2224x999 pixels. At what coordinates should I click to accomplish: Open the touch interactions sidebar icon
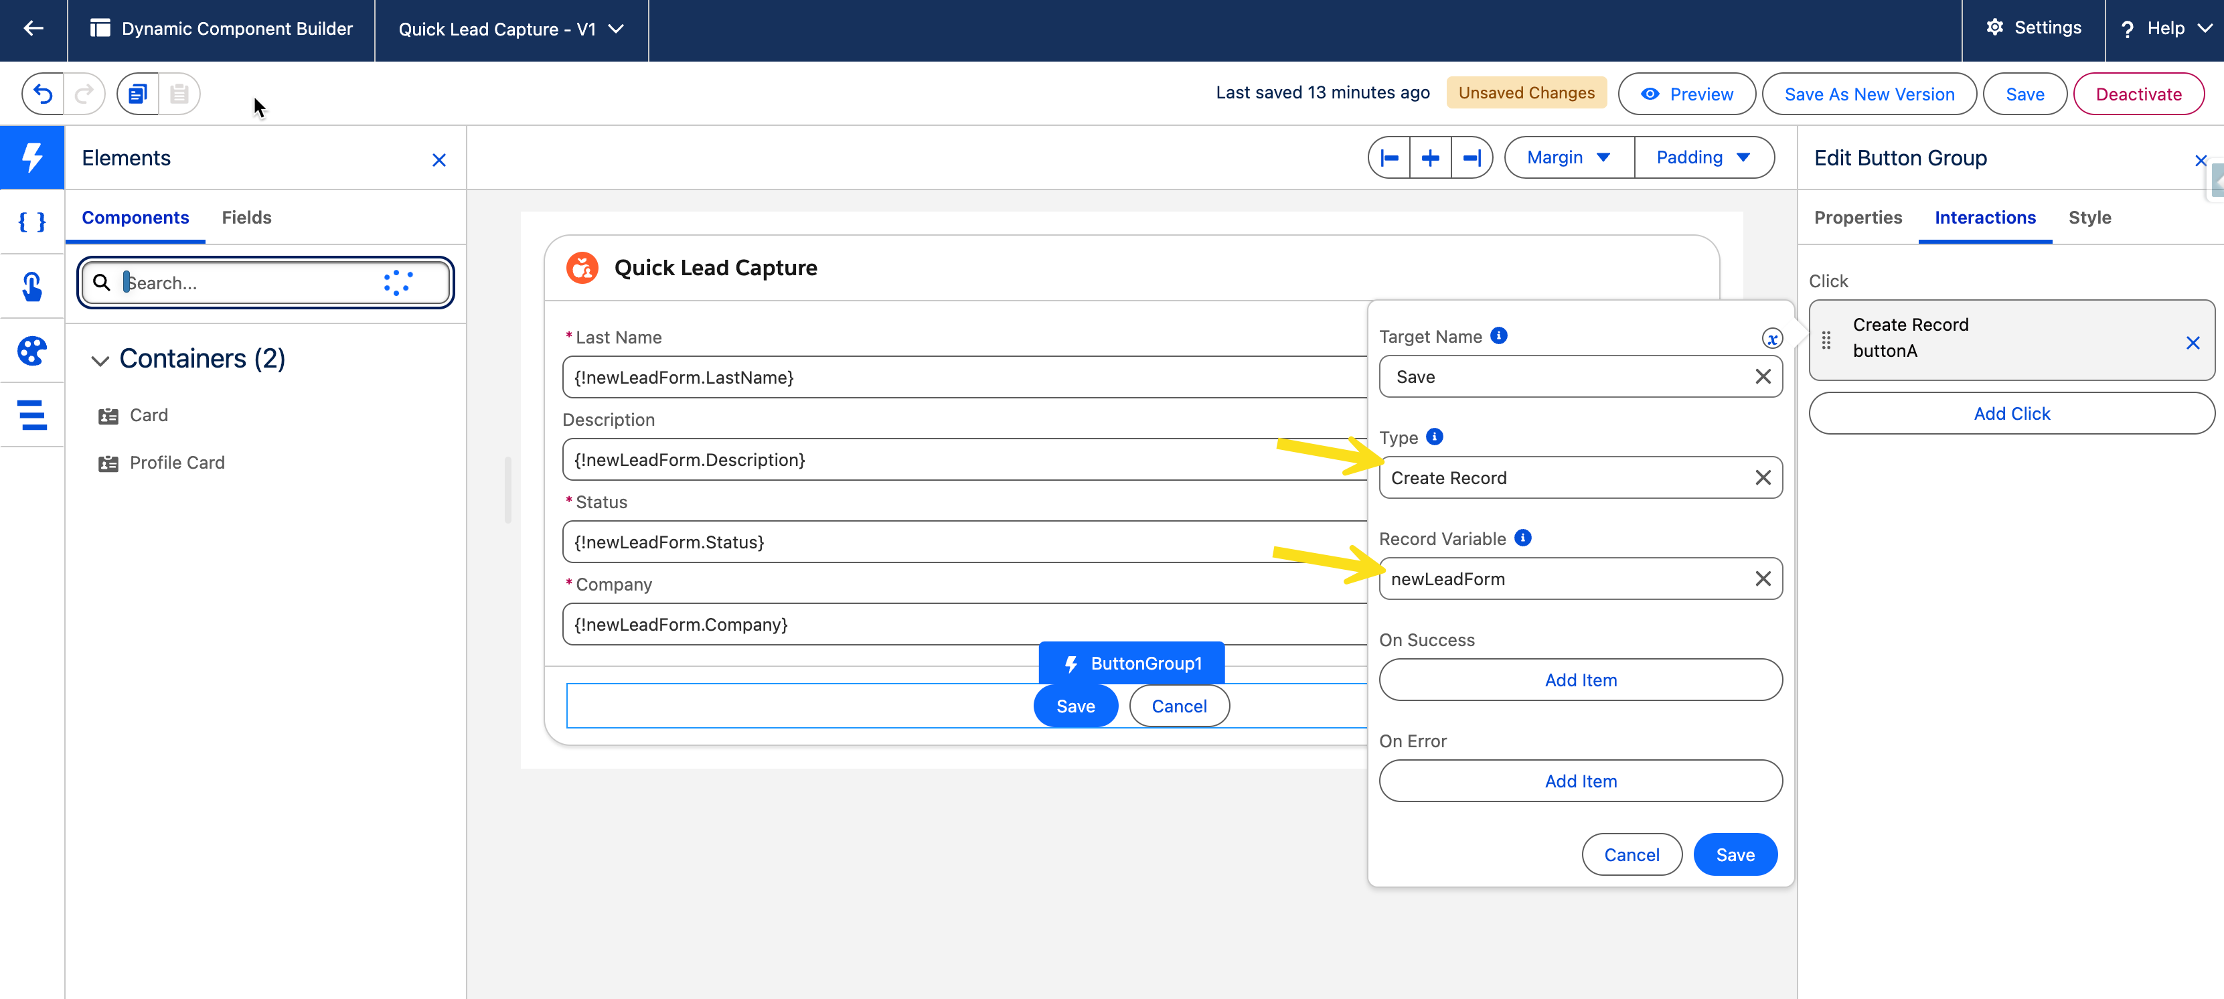click(32, 287)
